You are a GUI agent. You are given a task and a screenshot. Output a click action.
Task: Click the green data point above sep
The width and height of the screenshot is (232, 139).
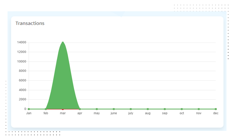165,109
